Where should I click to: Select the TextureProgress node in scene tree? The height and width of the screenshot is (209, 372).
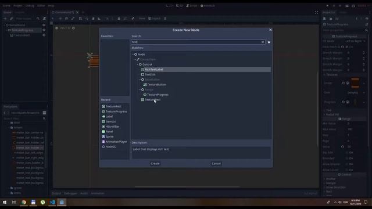pyautogui.click(x=22, y=30)
